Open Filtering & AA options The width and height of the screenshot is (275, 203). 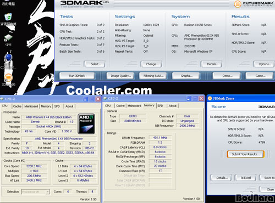(153, 76)
